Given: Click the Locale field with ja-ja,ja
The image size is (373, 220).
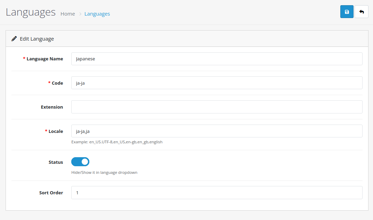Looking at the screenshot, I should (x=217, y=131).
